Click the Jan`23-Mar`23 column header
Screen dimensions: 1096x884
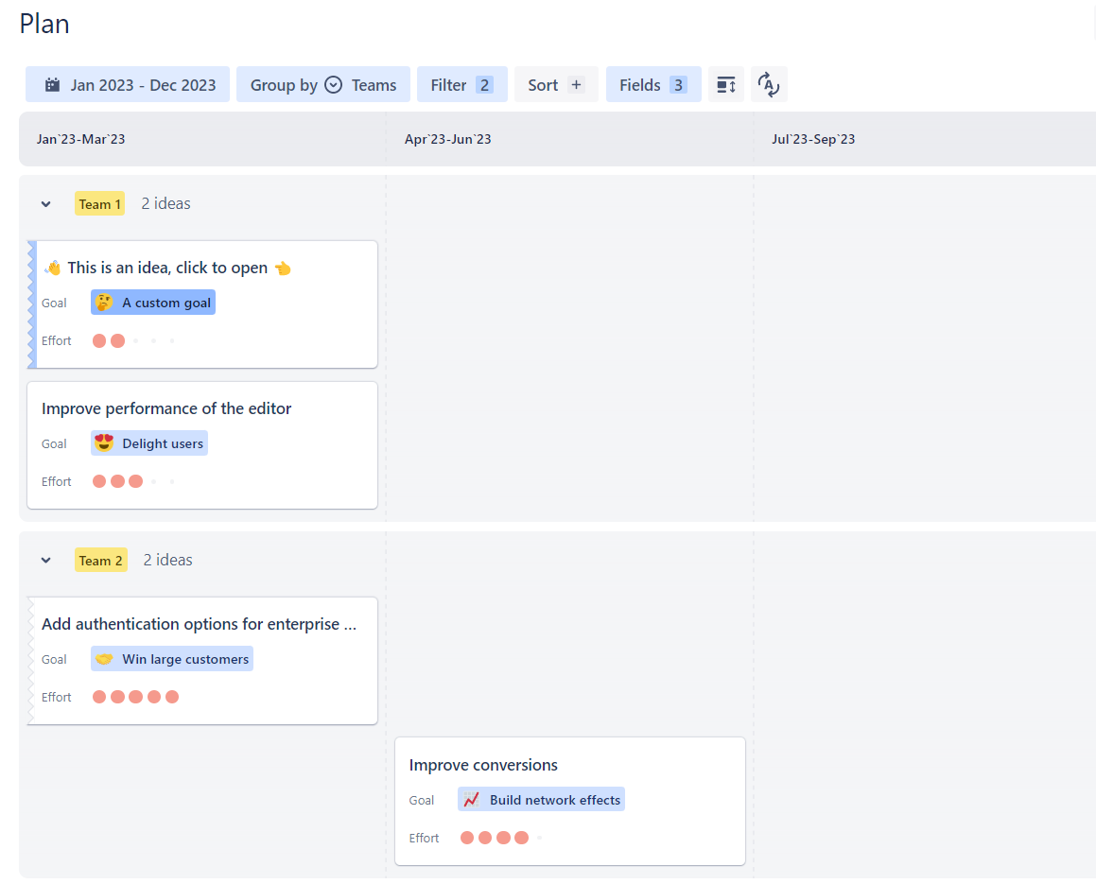(81, 139)
